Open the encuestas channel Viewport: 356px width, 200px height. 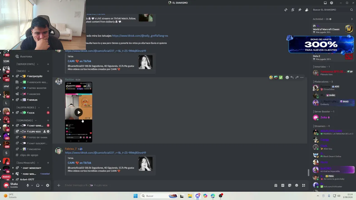click(32, 149)
